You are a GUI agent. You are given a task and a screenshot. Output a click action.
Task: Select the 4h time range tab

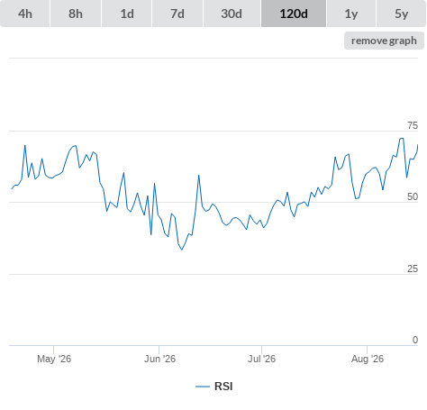click(25, 14)
